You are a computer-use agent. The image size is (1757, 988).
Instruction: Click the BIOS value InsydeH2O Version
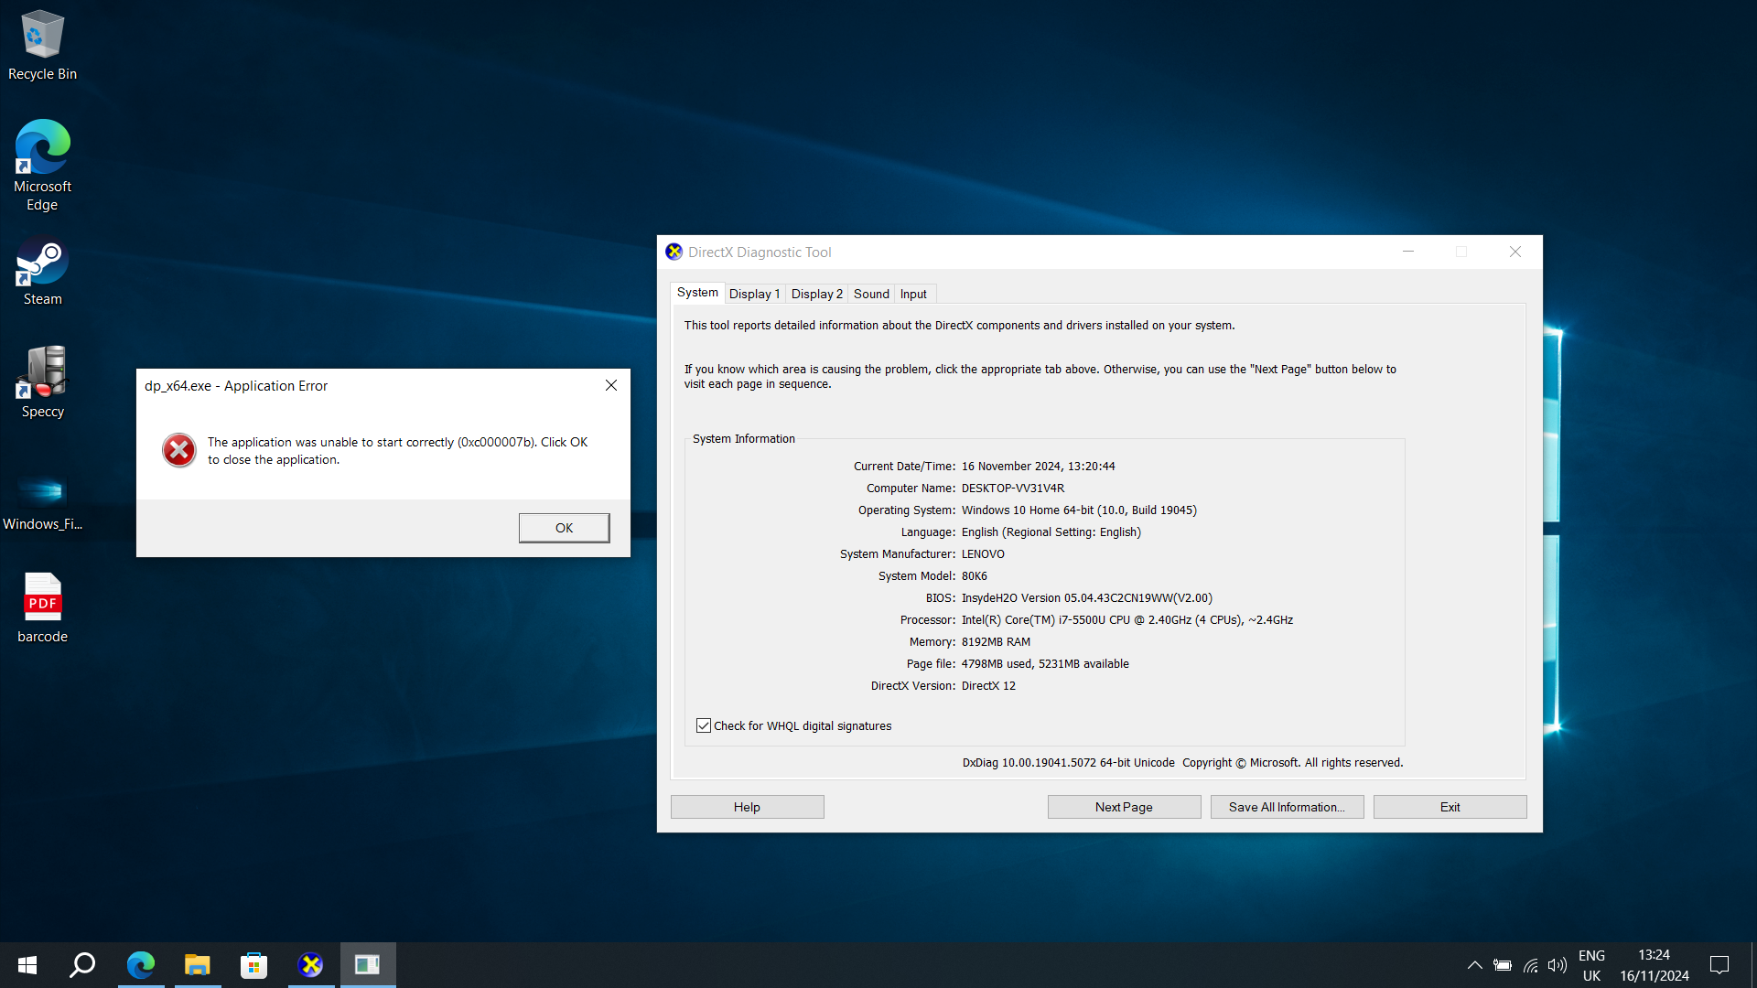tap(1086, 598)
